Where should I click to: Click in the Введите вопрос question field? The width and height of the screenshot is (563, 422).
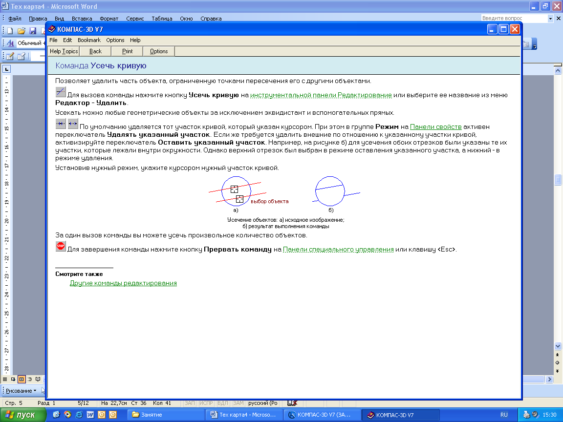514,18
